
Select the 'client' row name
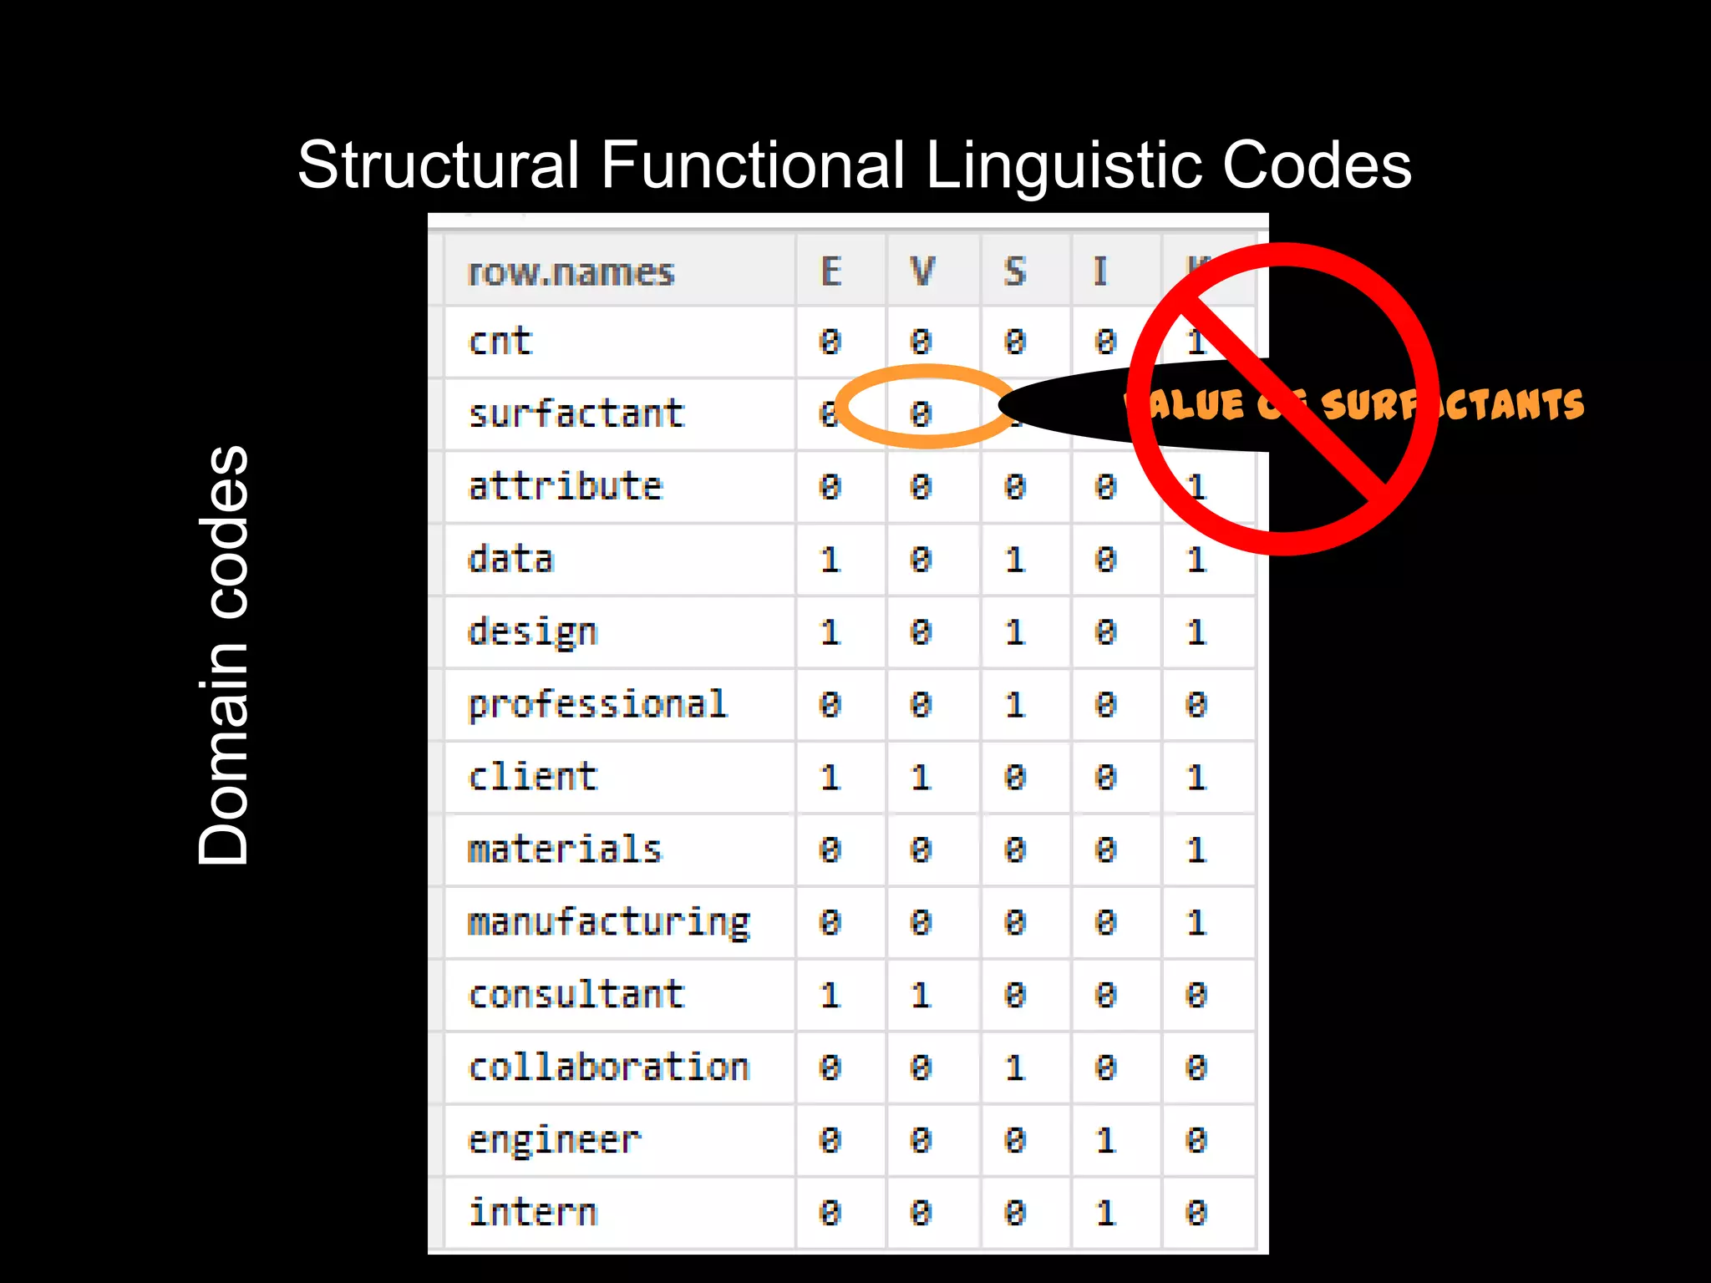[533, 777]
